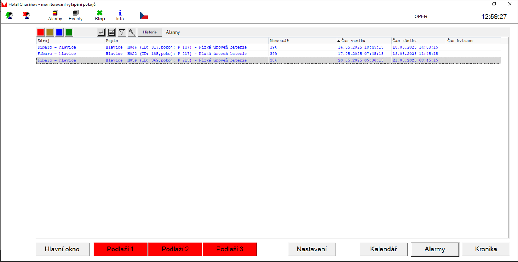Toggle the blue alarm color filter
The image size is (518, 262).
(x=59, y=32)
